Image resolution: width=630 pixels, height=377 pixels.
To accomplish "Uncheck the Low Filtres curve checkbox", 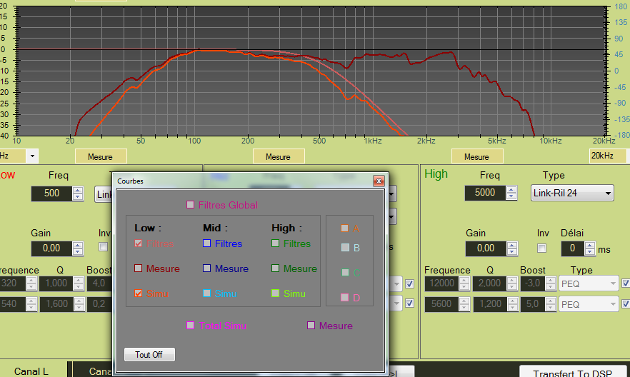I will click(139, 243).
